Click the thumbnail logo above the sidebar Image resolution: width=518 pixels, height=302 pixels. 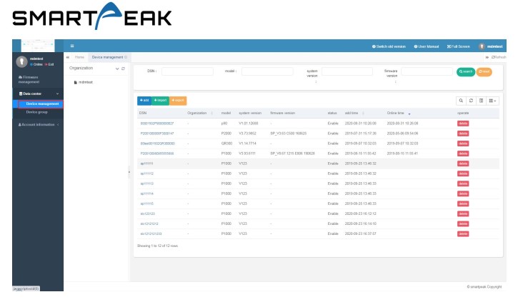(x=38, y=44)
